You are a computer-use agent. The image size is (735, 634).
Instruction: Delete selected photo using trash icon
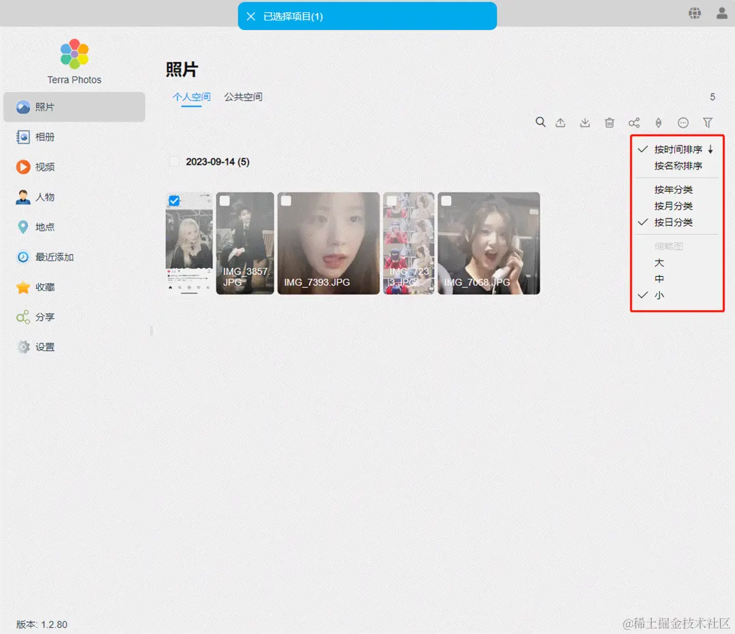609,122
